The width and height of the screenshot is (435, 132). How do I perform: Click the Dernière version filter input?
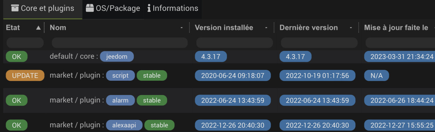(x=319, y=43)
